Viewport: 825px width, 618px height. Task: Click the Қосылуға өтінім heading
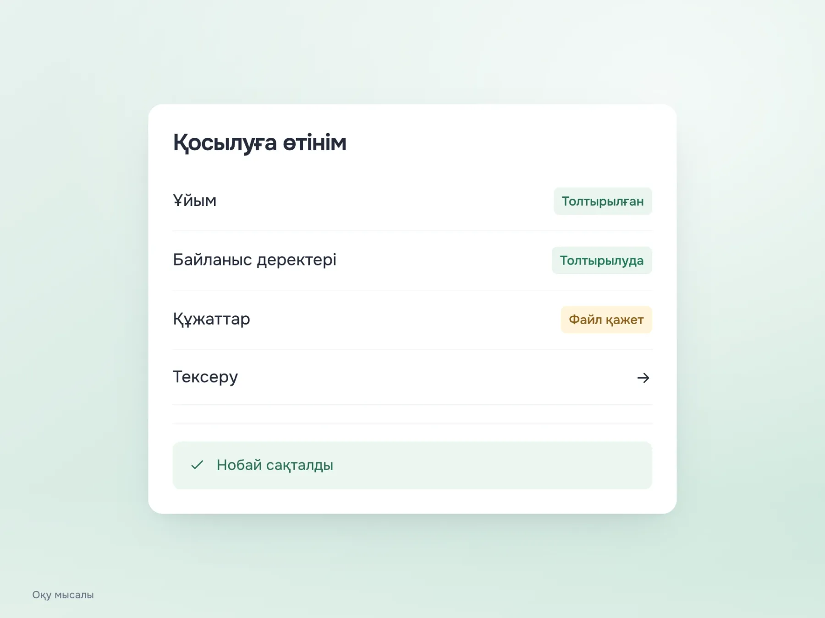click(259, 143)
